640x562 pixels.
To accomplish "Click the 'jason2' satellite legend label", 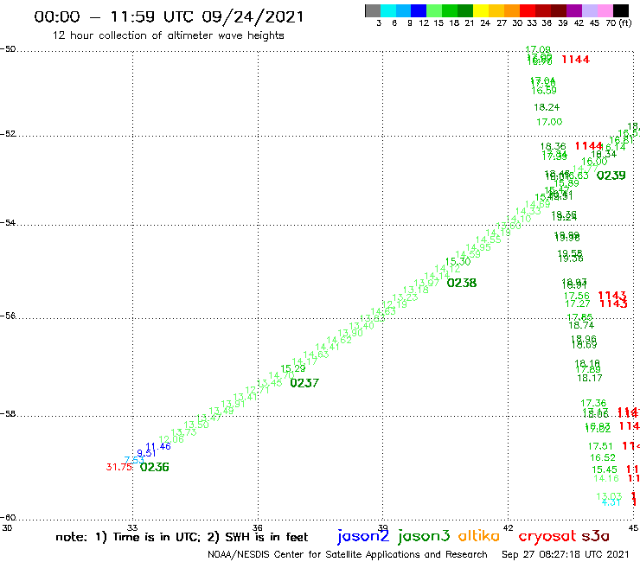I will [x=363, y=536].
